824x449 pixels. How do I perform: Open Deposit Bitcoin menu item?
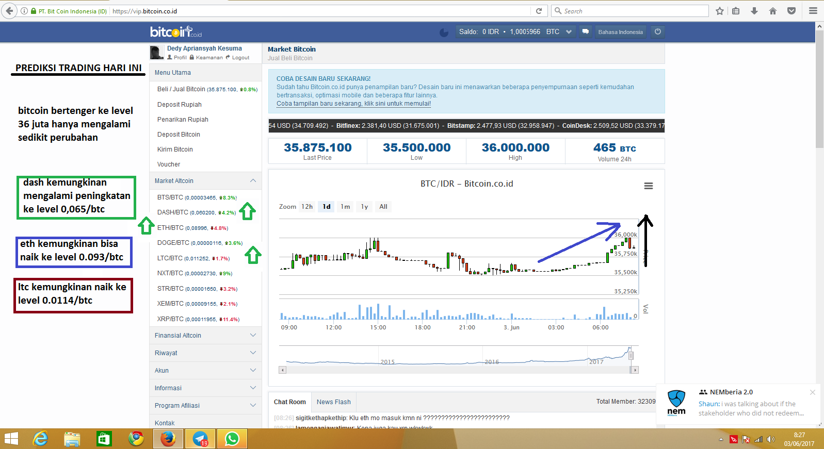(x=179, y=135)
